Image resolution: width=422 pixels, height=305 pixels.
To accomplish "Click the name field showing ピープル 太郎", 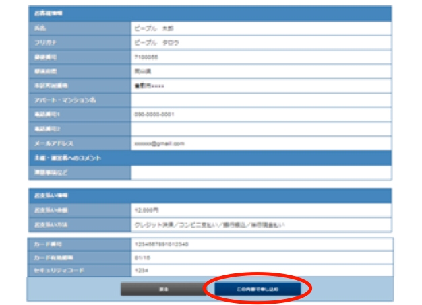I will 261,28.
